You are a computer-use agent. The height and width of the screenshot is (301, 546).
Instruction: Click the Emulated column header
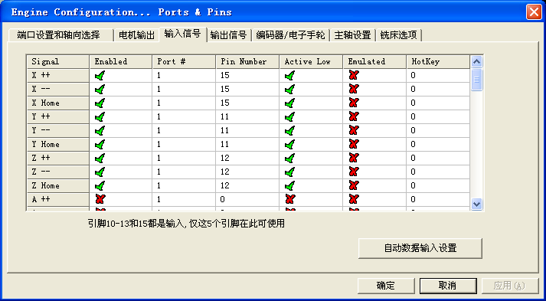coord(374,62)
